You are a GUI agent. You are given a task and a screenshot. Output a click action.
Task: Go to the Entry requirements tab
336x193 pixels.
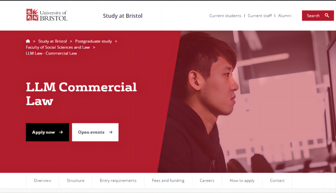coord(118,181)
